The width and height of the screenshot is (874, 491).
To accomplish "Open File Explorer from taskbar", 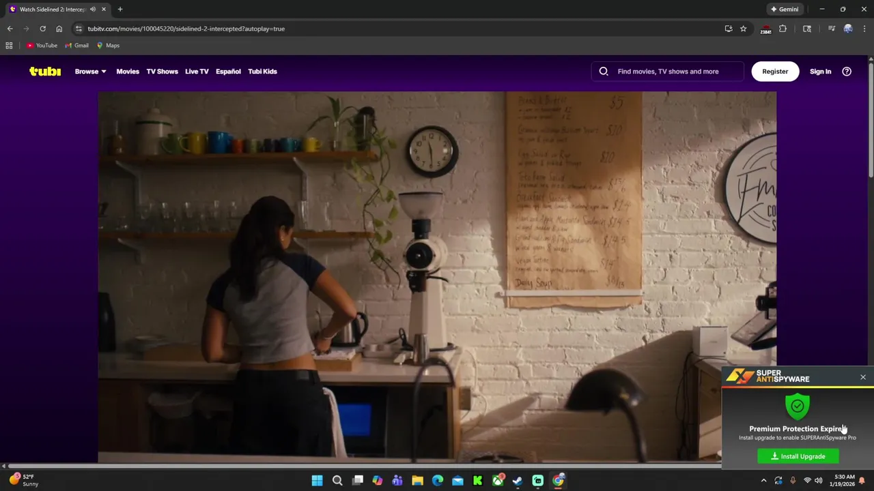I will (417, 481).
